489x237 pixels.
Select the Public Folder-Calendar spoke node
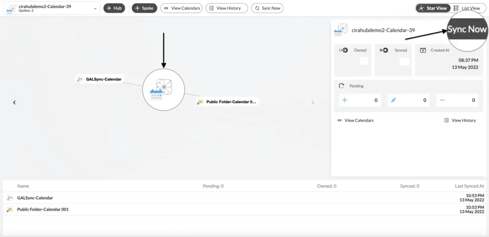point(227,102)
